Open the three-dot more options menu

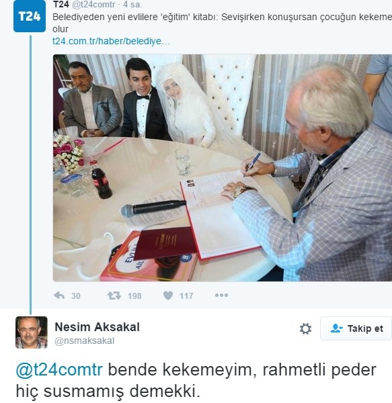pos(221,295)
